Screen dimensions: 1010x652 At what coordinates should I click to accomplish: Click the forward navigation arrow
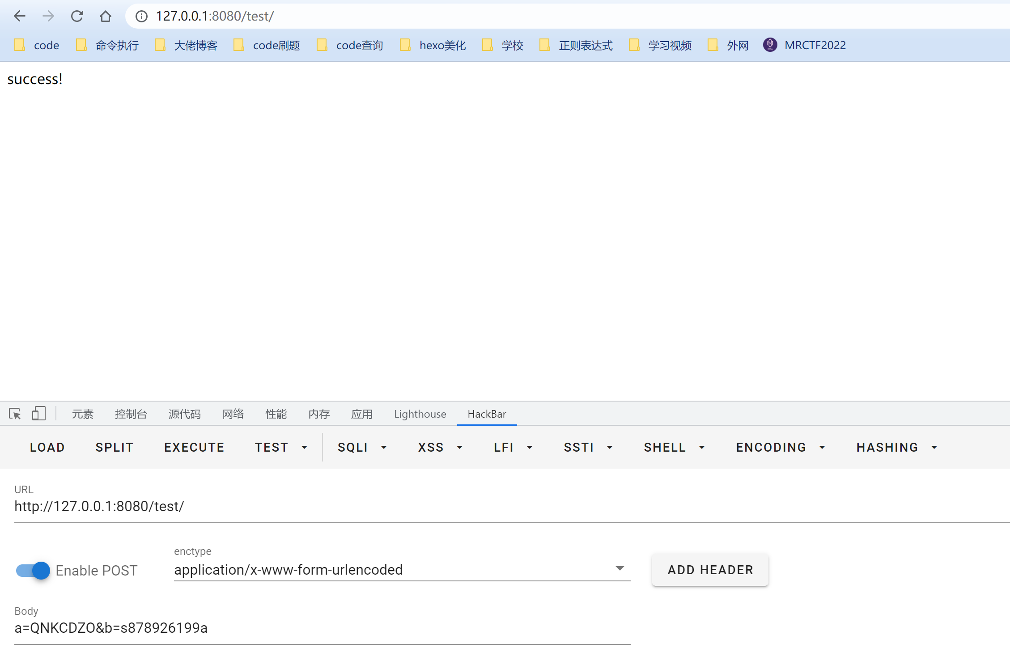[48, 17]
